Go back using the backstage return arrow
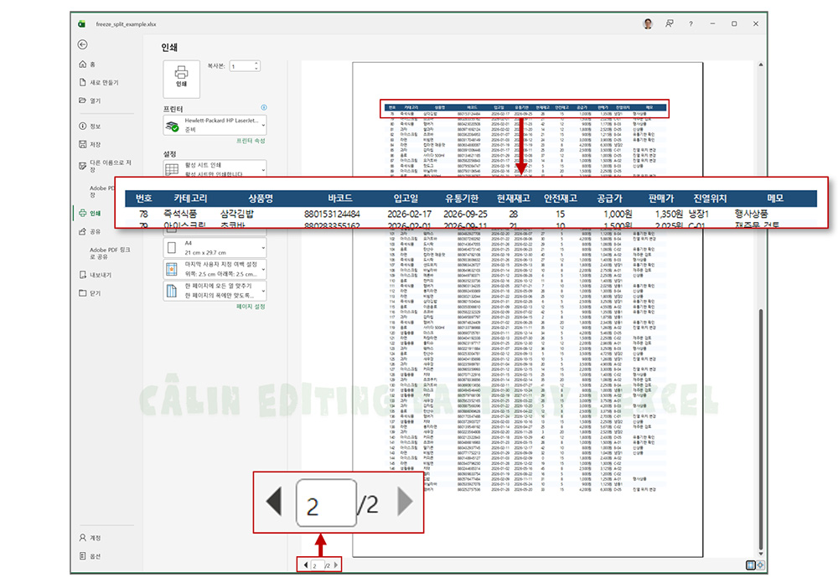 82,45
